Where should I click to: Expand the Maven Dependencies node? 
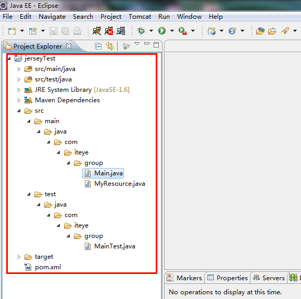(x=19, y=100)
